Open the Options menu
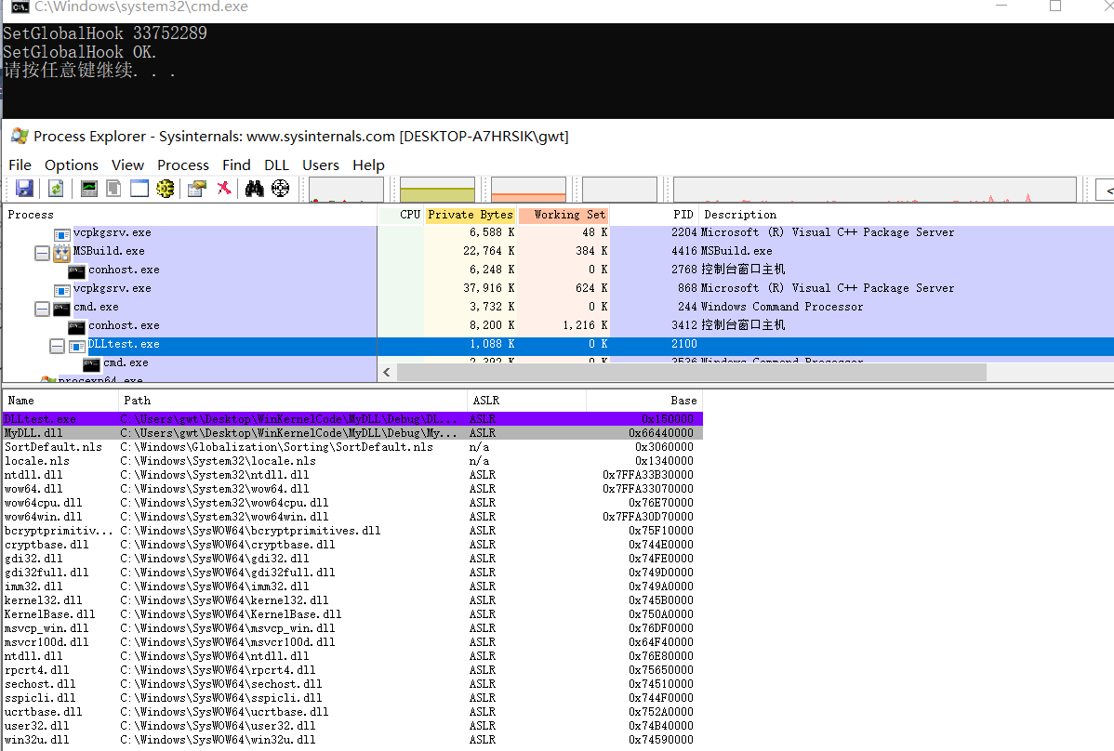This screenshot has height=751, width=1114. (71, 165)
